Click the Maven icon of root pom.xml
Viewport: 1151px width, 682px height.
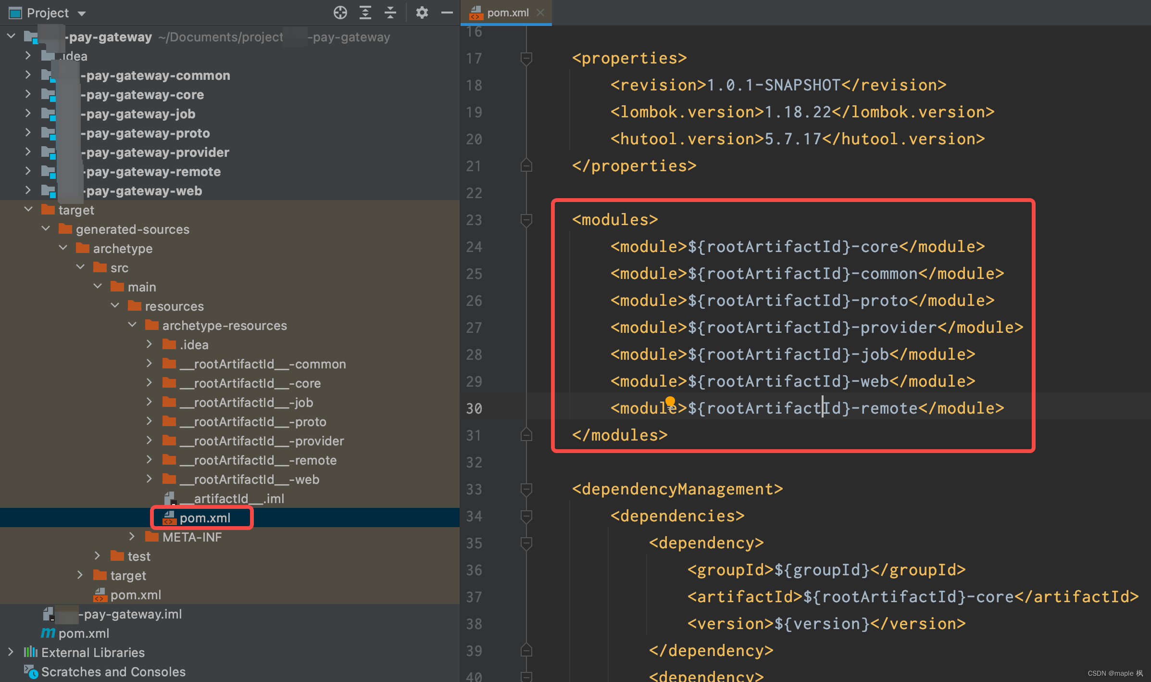[x=48, y=633]
